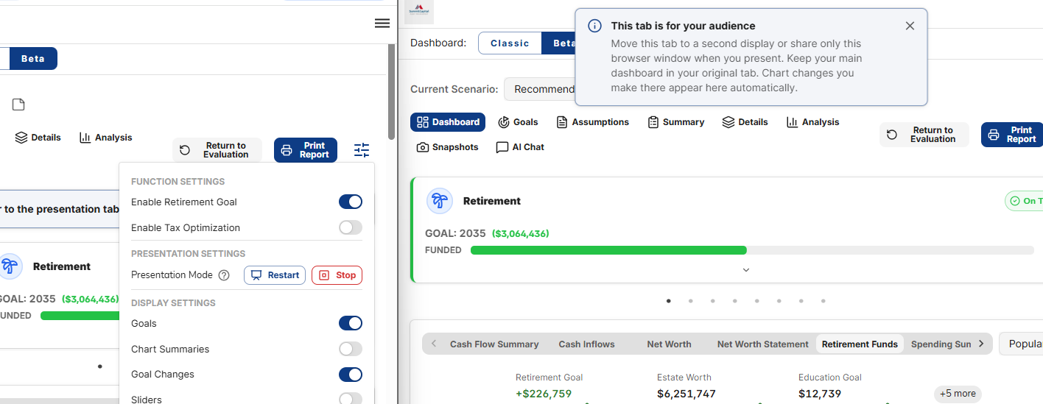Disable Enable Retirement Goal toggle
This screenshot has width=1043, height=404.
pos(351,202)
